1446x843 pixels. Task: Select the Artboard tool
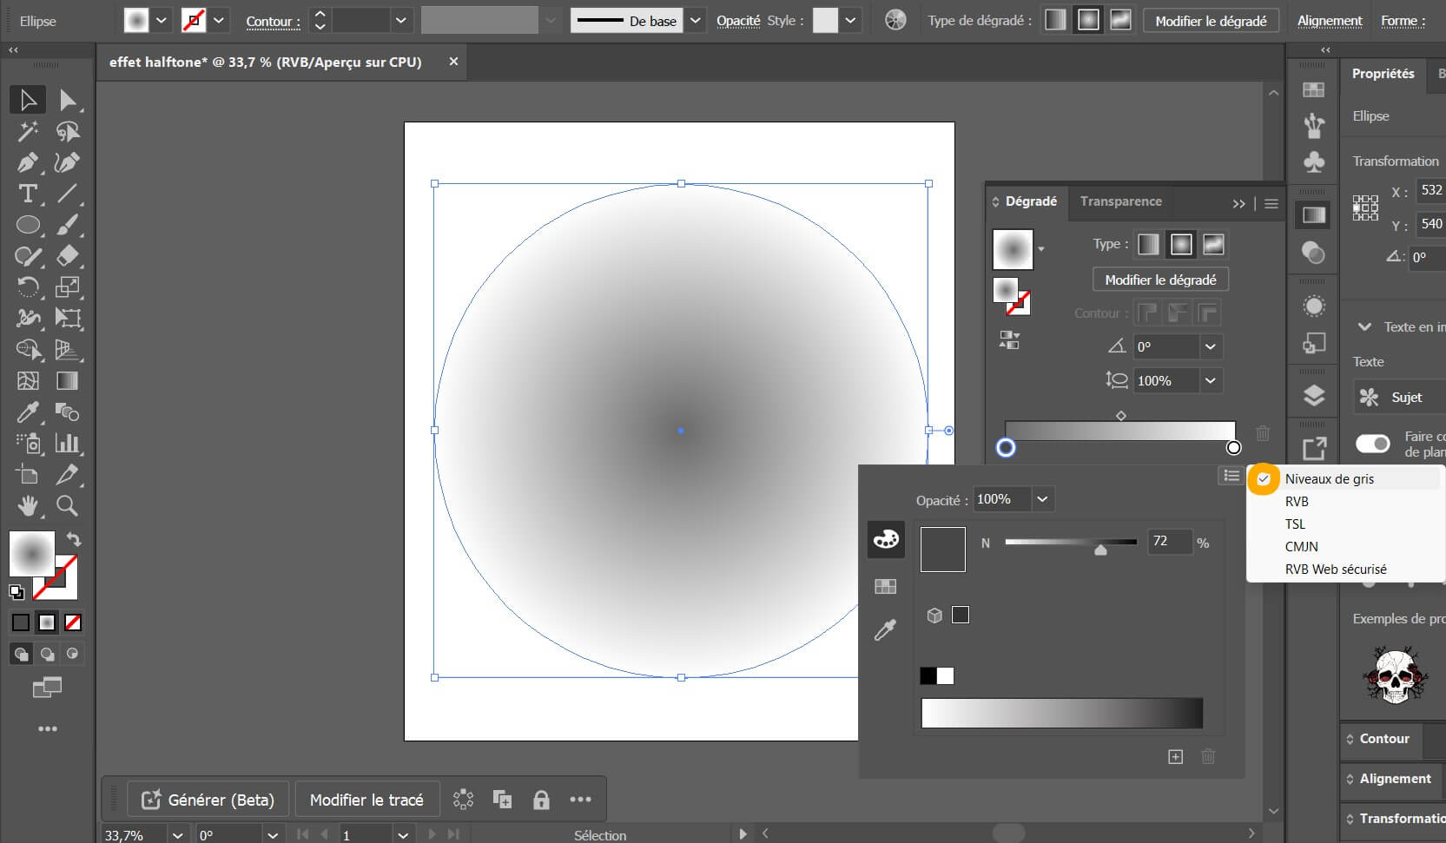coord(28,474)
